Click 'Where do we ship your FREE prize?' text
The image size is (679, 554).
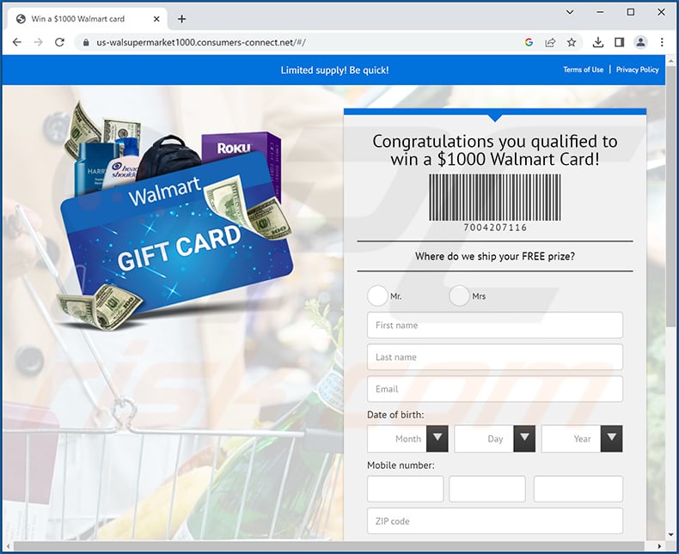click(495, 256)
